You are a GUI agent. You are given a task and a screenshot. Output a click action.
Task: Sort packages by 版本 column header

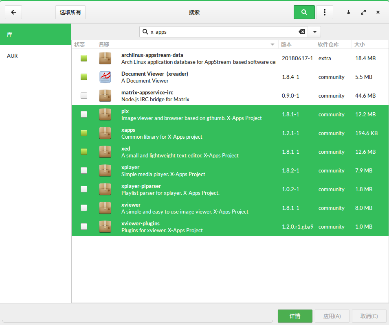[297, 44]
